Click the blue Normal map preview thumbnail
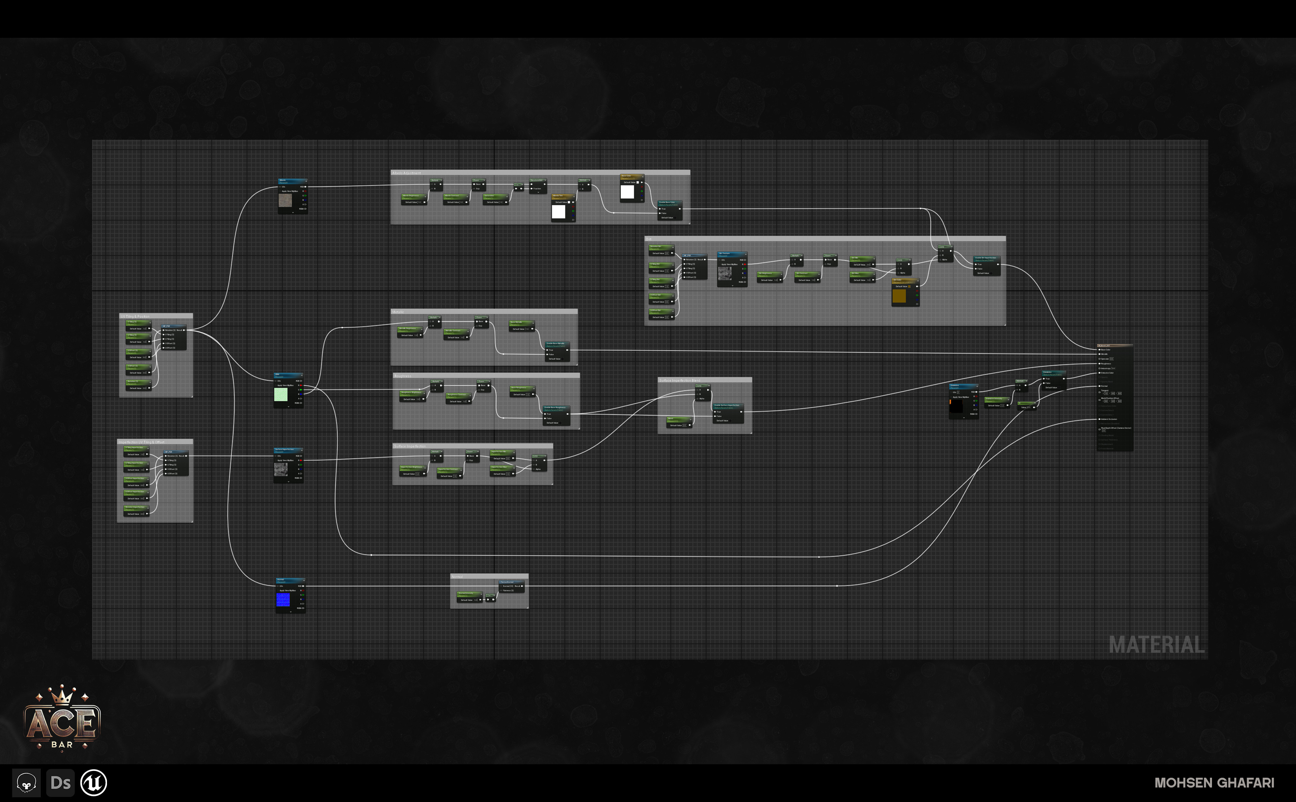This screenshot has width=1296, height=802. point(283,600)
